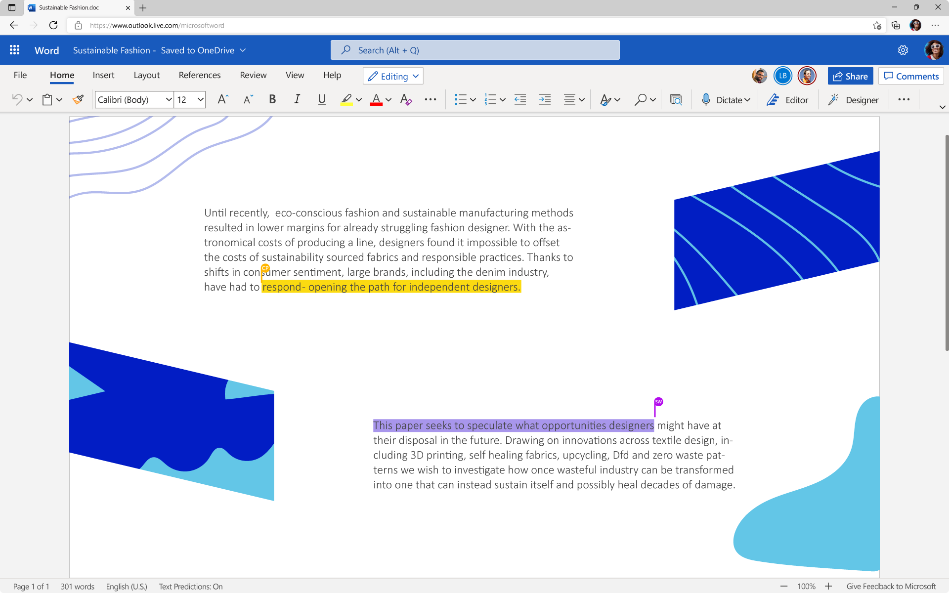Activate the Format Painter

(x=78, y=99)
